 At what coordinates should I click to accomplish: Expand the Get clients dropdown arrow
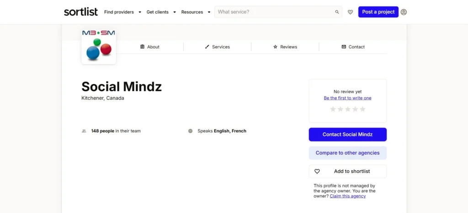pos(175,12)
